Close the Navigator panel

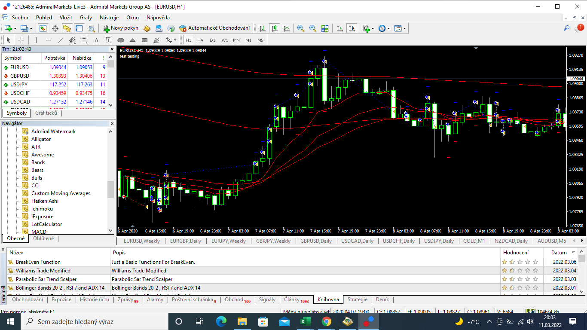pyautogui.click(x=111, y=123)
